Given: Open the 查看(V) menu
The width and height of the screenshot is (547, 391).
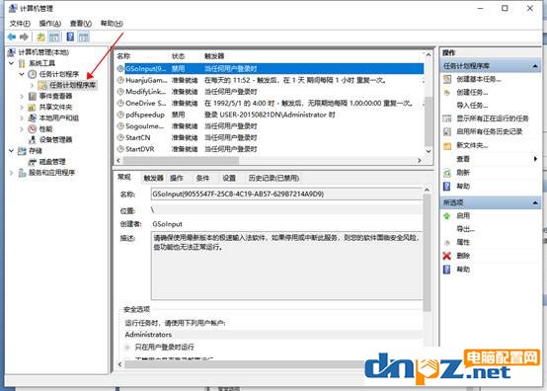Looking at the screenshot, I should pos(81,24).
